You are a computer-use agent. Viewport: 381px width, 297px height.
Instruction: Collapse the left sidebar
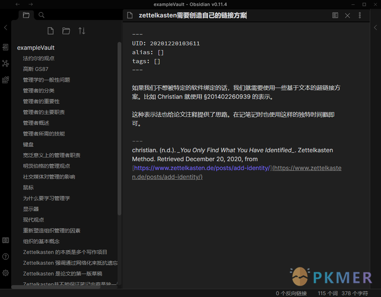(6, 28)
